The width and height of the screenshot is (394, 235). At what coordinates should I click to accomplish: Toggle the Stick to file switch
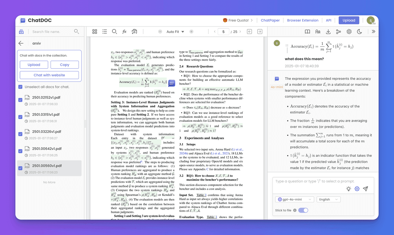(303, 210)
